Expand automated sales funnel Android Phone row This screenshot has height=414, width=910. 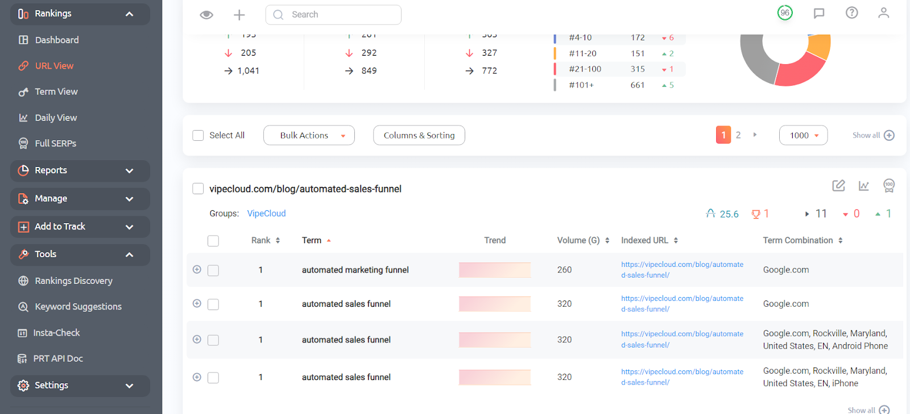pos(197,340)
